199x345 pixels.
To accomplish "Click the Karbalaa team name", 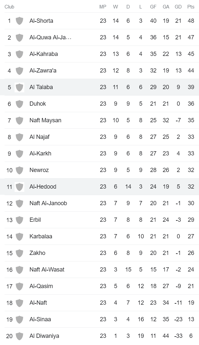I will coord(39,236).
